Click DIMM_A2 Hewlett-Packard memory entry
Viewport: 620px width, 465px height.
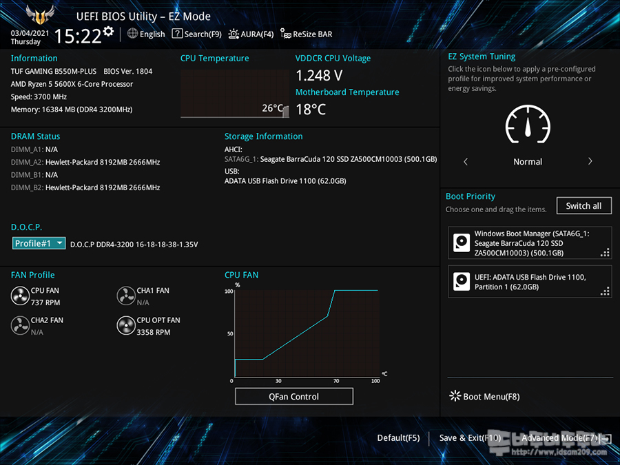85,162
